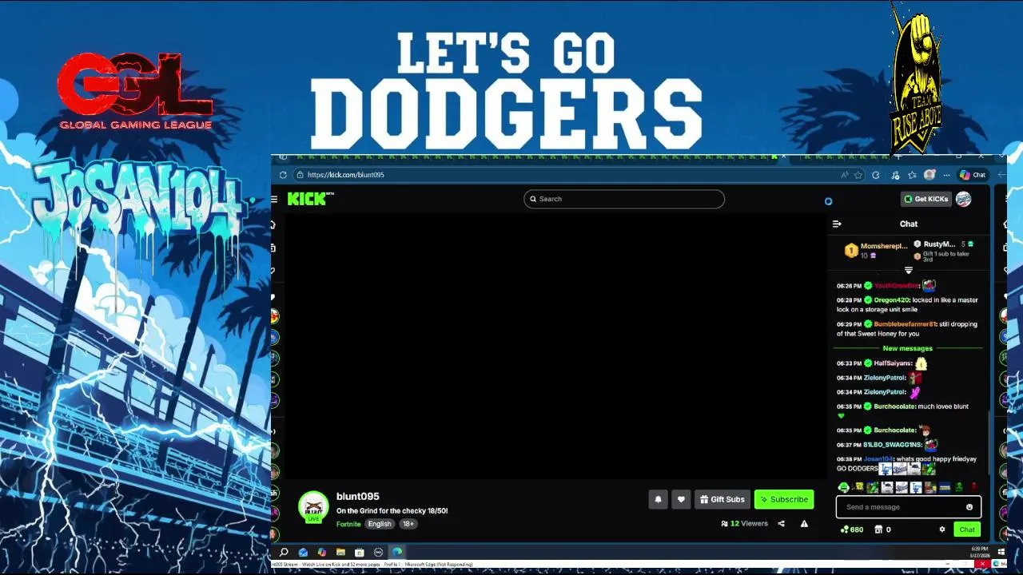Select the red emote at emote bar end
Viewport: 1023px width, 575px height.
click(x=973, y=488)
